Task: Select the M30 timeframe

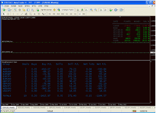Action: [63, 14]
